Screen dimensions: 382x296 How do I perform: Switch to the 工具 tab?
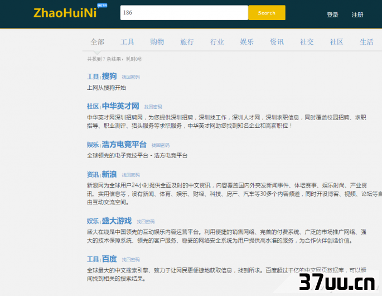click(x=127, y=42)
